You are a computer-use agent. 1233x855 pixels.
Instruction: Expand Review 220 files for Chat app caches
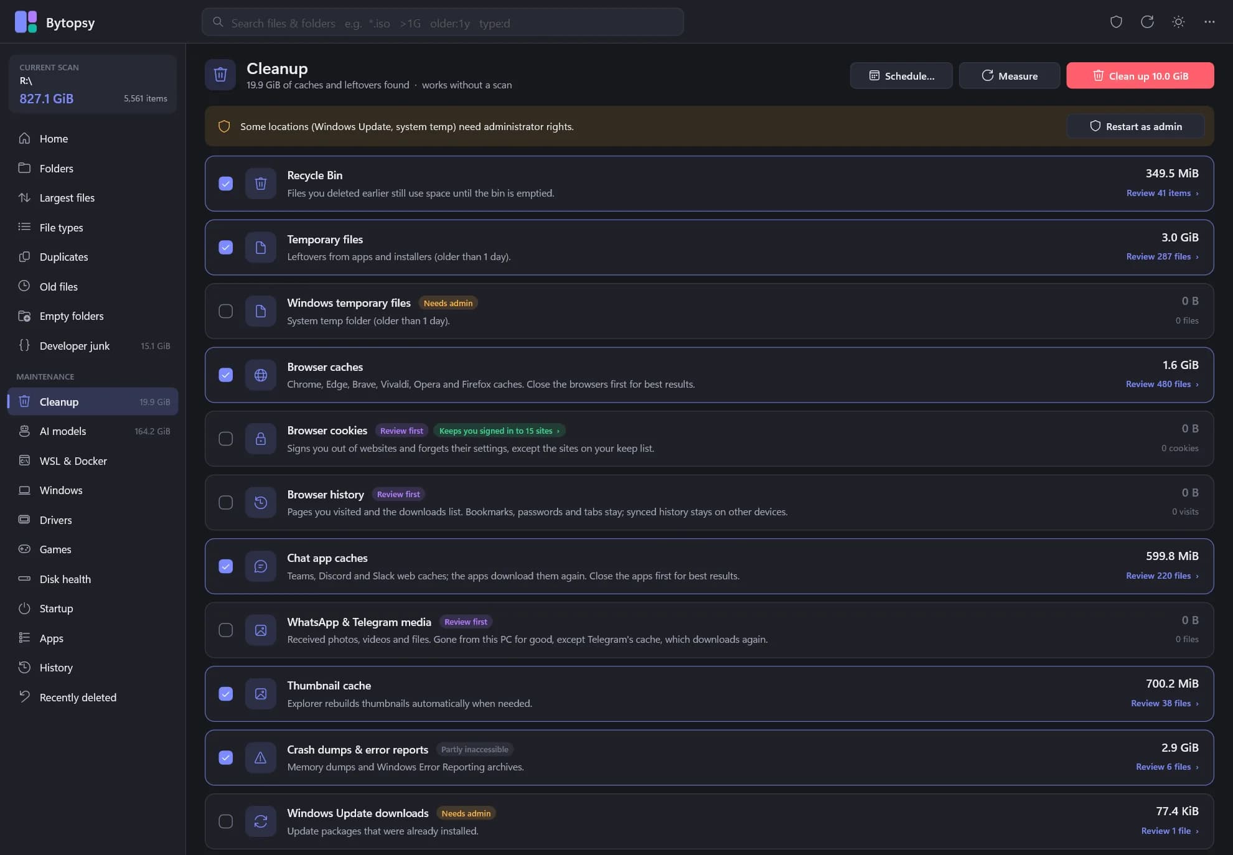click(1162, 576)
